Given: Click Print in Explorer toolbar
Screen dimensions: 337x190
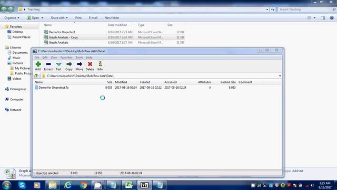Looking at the screenshot, I should (x=78, y=18).
